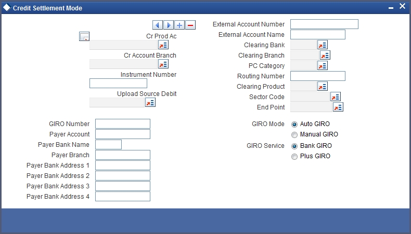This screenshot has width=411, height=234.
Task: Focus the GIRO Number field
Action: pyautogui.click(x=123, y=123)
